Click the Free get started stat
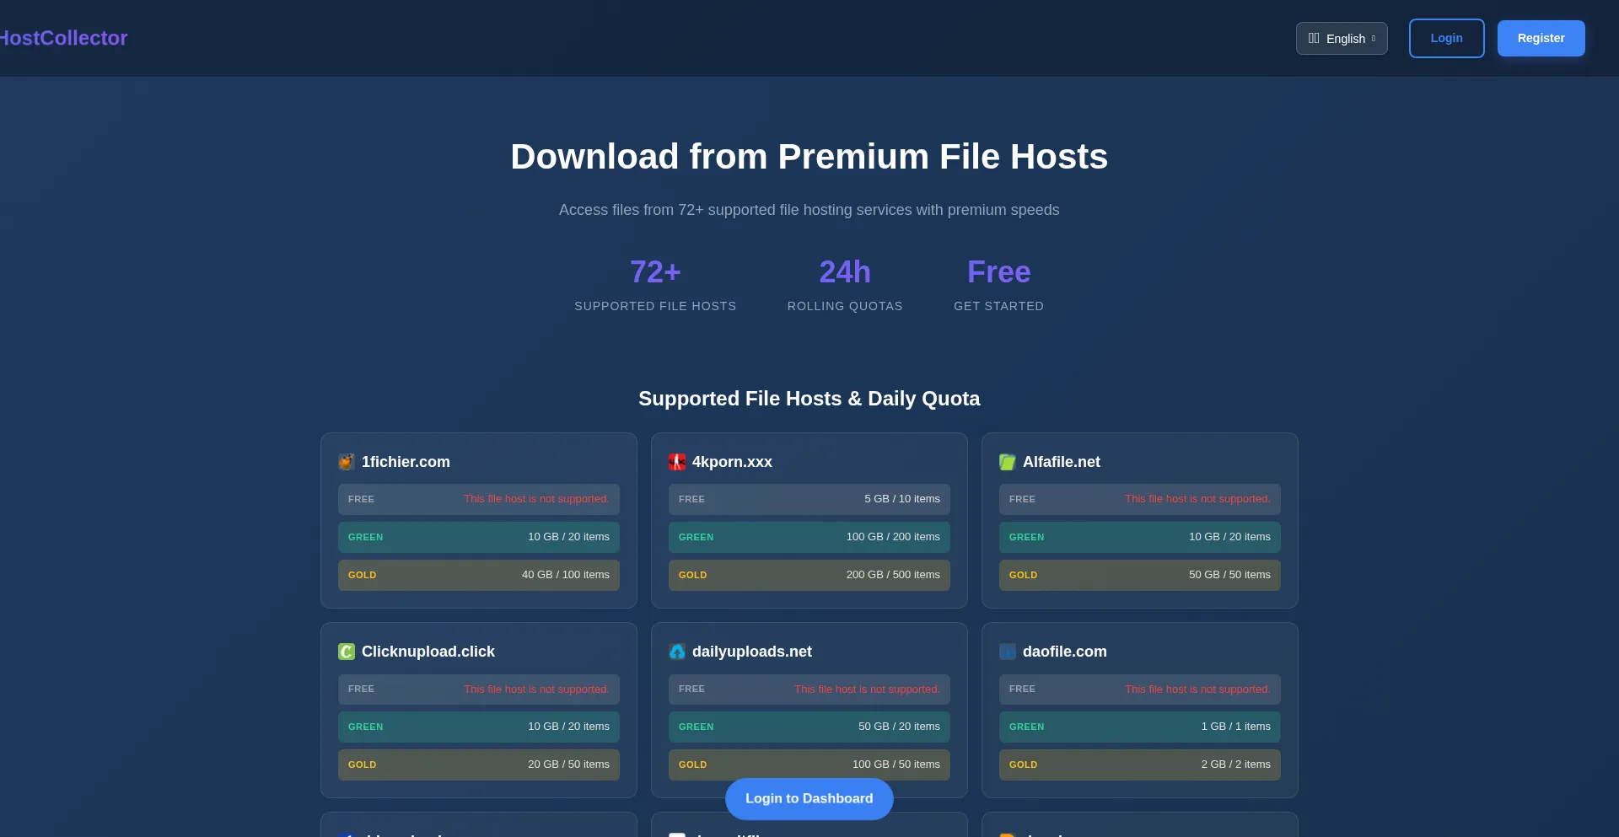The width and height of the screenshot is (1619, 837). (998, 285)
